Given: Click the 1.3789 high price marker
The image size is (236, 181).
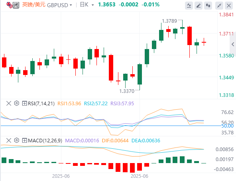Looking at the screenshot, I should pyautogui.click(x=169, y=21).
